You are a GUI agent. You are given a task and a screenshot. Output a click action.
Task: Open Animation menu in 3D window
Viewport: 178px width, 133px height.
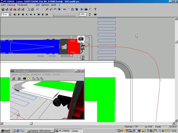click(x=47, y=74)
